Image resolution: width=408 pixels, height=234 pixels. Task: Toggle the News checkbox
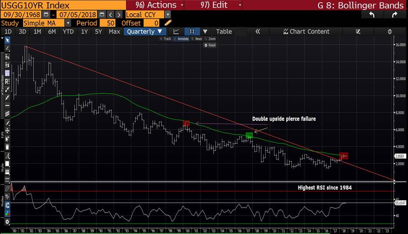pyautogui.click(x=197, y=39)
